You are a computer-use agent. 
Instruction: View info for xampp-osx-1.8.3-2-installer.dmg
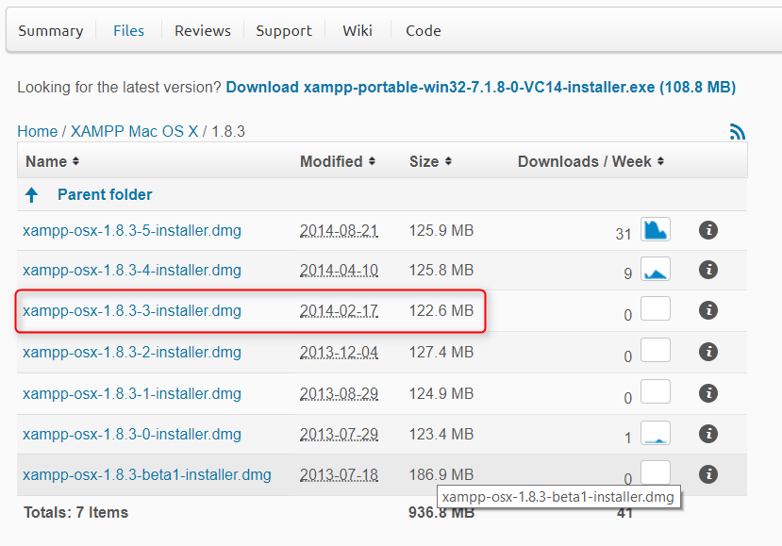(708, 352)
